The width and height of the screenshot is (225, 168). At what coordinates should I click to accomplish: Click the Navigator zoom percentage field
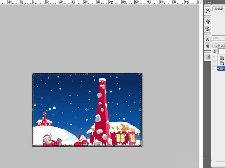coord(218,38)
